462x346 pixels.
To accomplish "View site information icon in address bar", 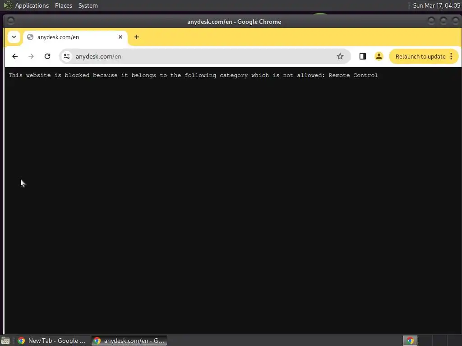I will [x=67, y=56].
